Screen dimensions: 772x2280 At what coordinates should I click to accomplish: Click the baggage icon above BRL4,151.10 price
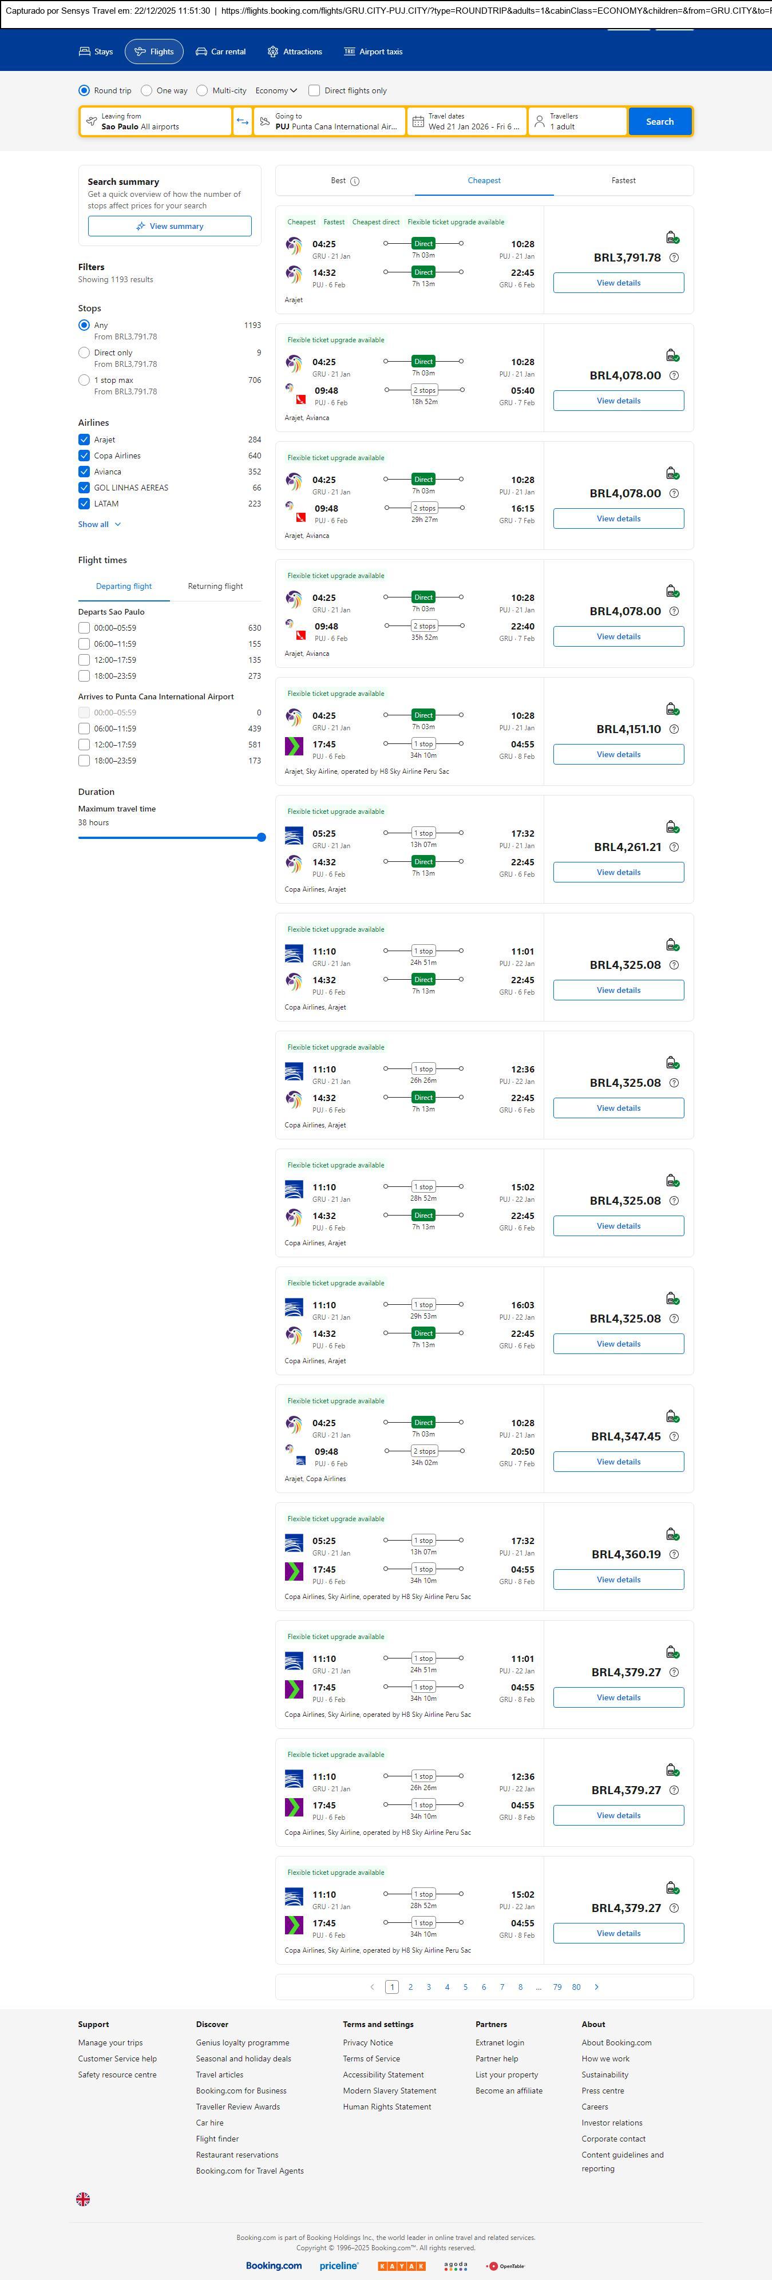672,709
